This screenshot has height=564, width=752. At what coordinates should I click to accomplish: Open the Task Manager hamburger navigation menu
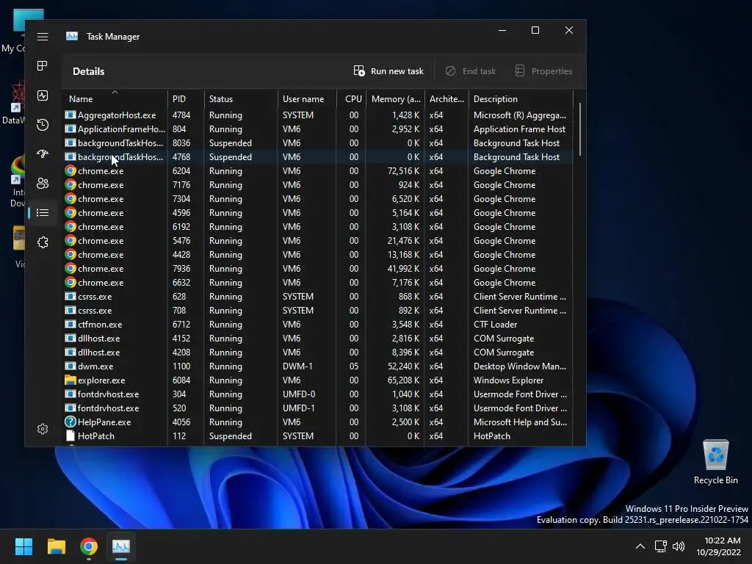[42, 37]
